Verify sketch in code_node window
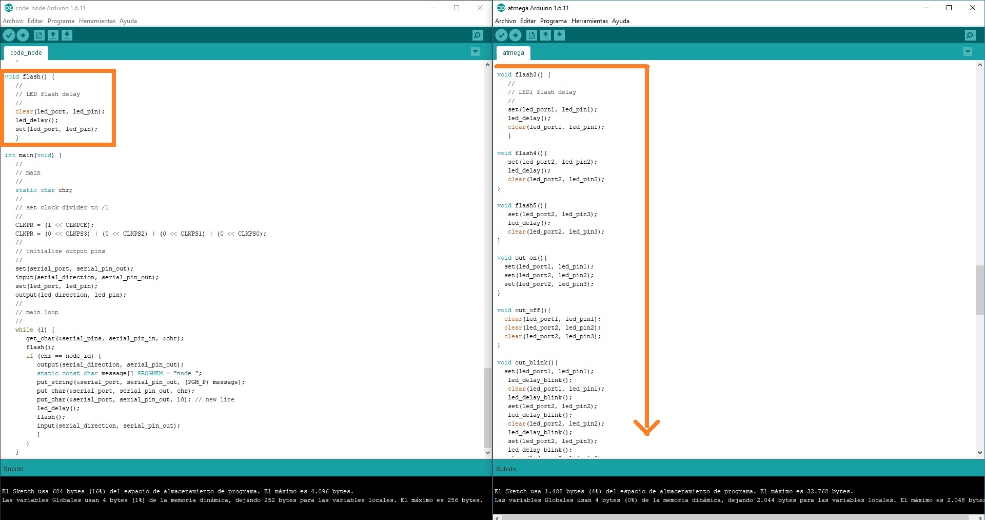The height and width of the screenshot is (520, 985). coord(9,35)
